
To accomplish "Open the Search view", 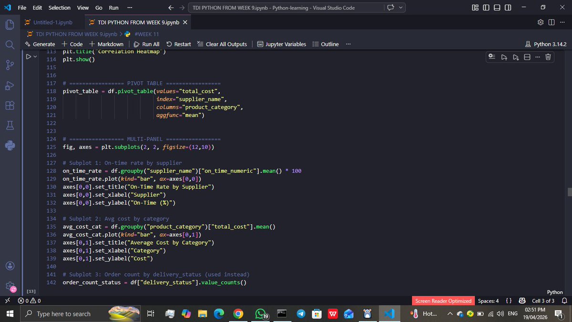I will tap(10, 45).
